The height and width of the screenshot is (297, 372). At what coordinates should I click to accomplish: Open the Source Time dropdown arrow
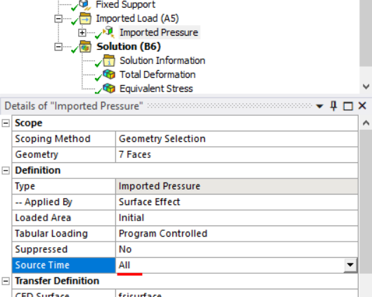350,265
